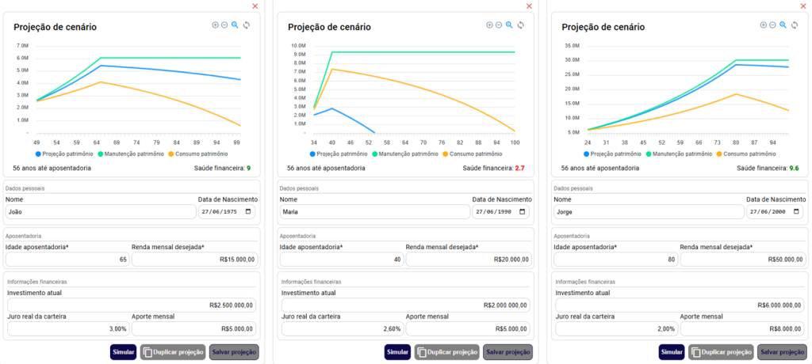Image resolution: width=812 pixels, height=364 pixels.
Task: Edit Investimento atual field R$2.000.000,00
Action: (405, 305)
